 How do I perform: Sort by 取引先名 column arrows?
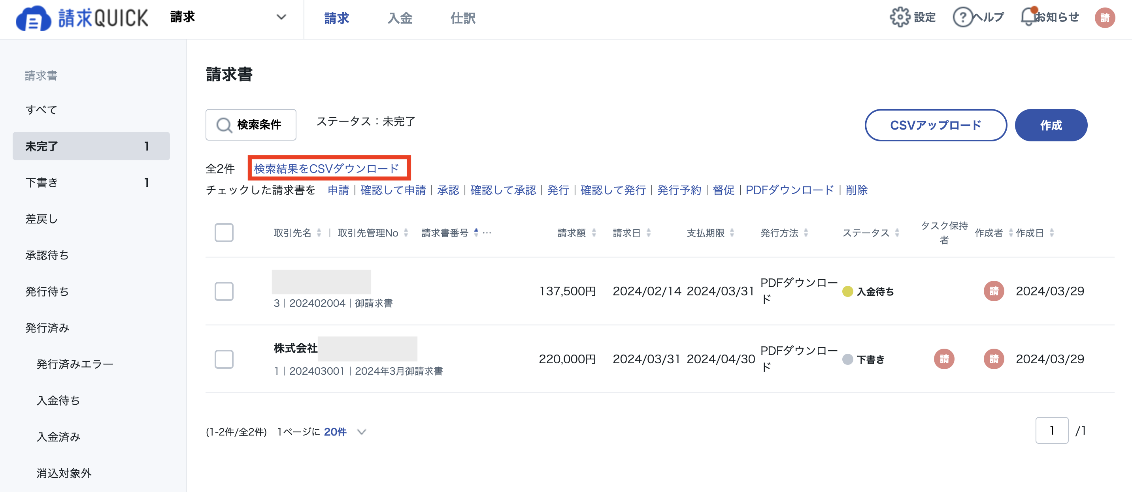coord(319,233)
